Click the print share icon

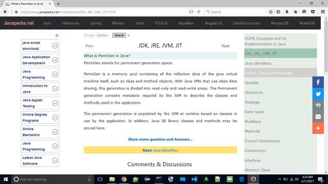[318, 105]
